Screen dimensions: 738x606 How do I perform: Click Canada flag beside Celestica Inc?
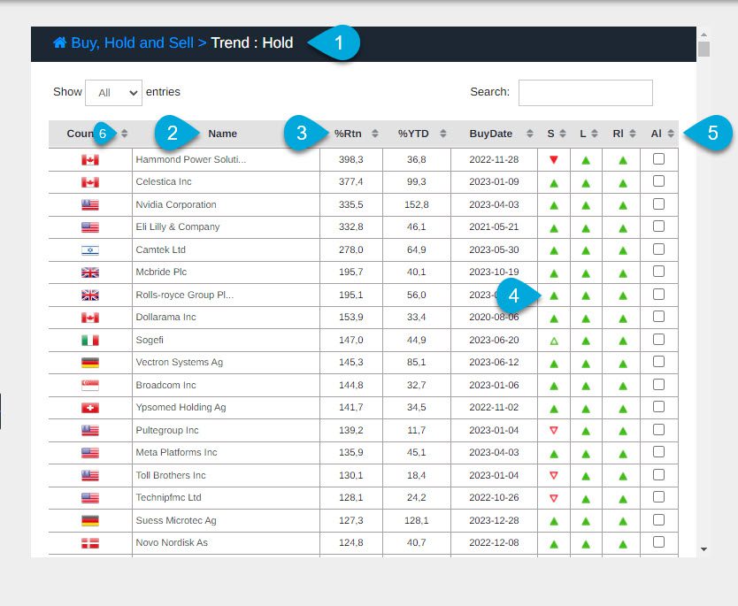89,182
